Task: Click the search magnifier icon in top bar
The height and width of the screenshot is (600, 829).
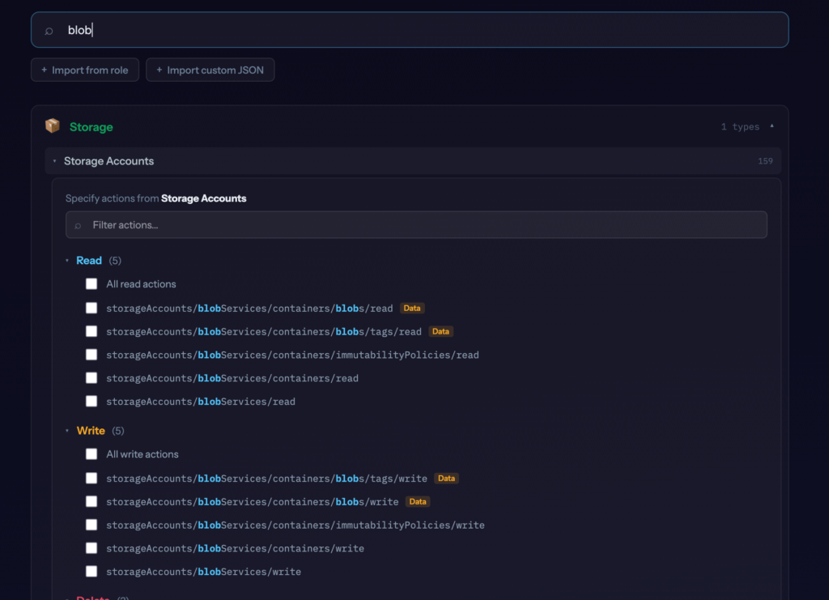Action: click(49, 31)
